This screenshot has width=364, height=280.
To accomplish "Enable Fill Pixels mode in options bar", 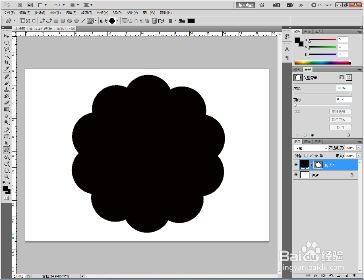I will (x=34, y=21).
